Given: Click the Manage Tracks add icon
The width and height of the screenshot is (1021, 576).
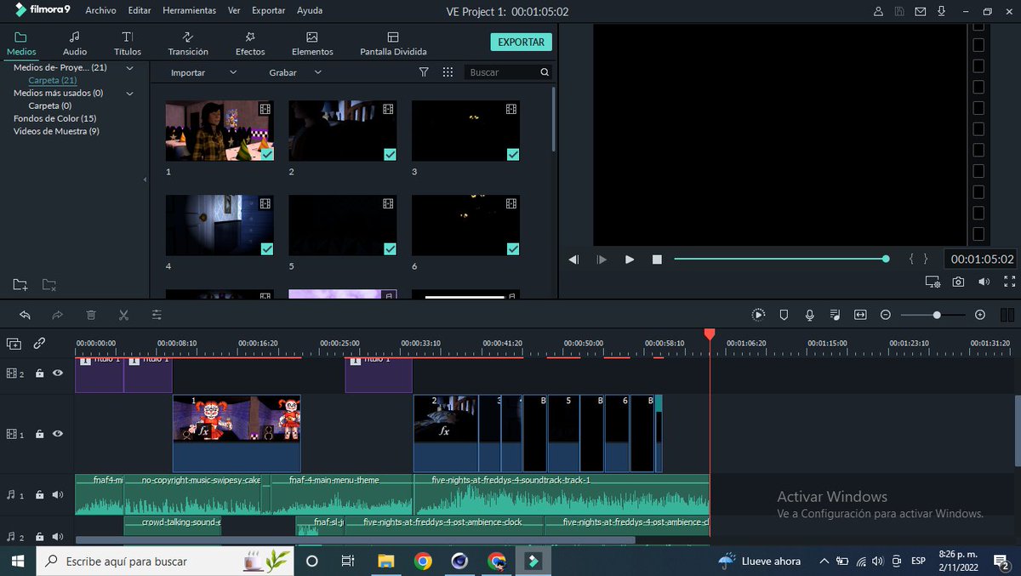Looking at the screenshot, I should point(14,344).
